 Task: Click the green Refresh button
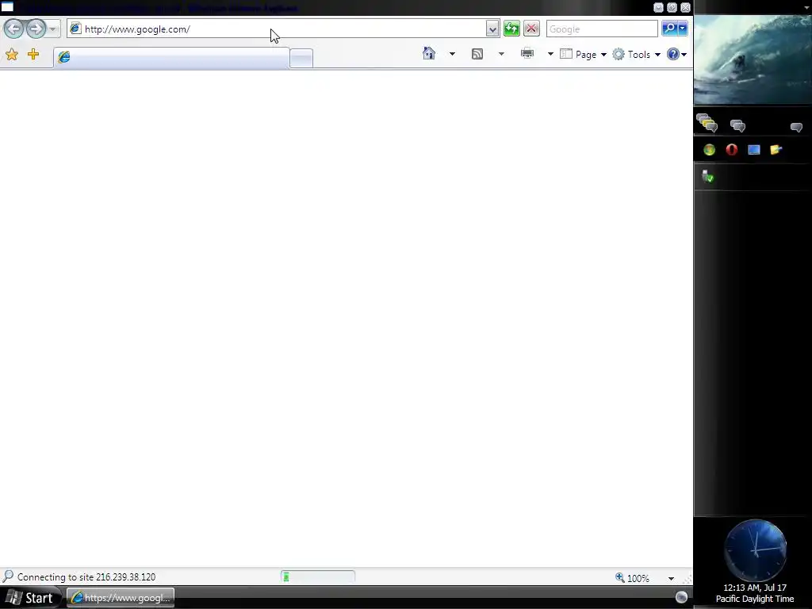tap(511, 29)
